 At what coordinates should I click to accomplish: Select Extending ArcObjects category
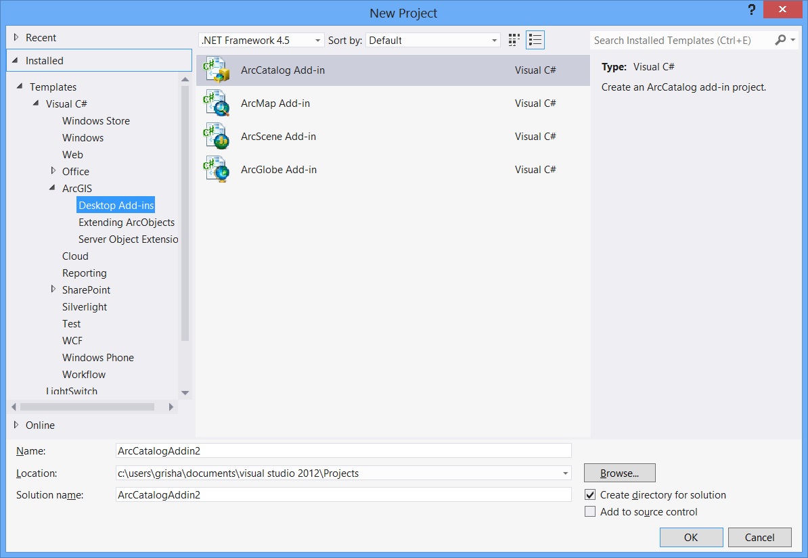127,222
